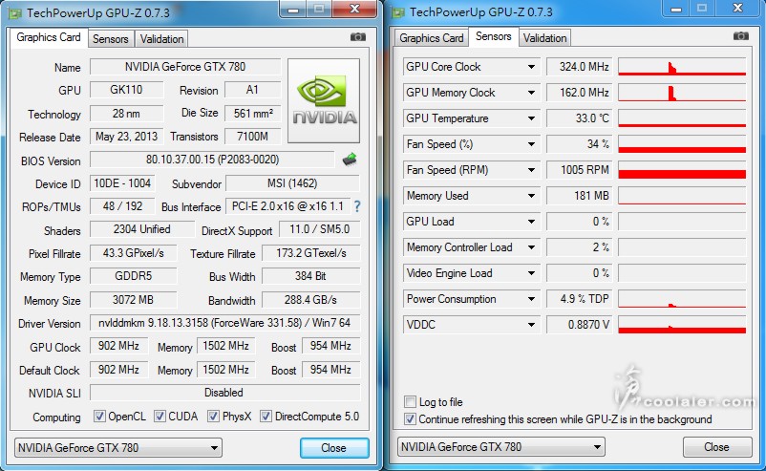Click ROPs/TMUs value 48 / 192
The height and width of the screenshot is (471, 766).
(x=122, y=206)
